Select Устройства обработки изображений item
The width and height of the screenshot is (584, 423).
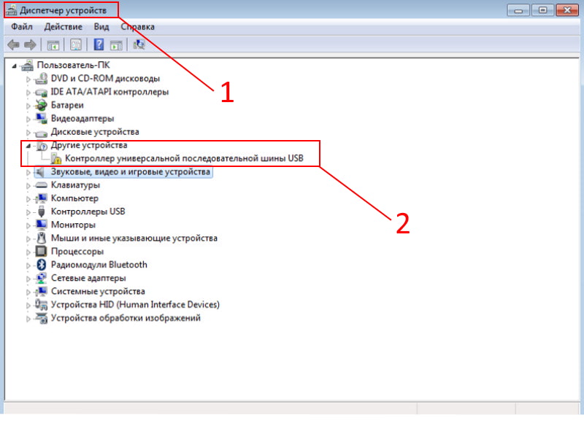pos(125,318)
